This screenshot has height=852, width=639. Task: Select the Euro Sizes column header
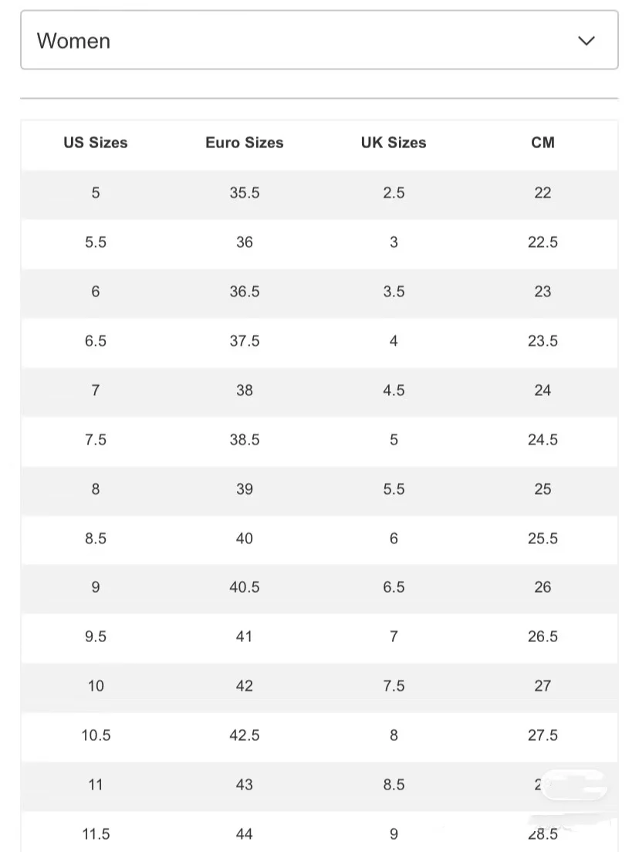tap(245, 142)
